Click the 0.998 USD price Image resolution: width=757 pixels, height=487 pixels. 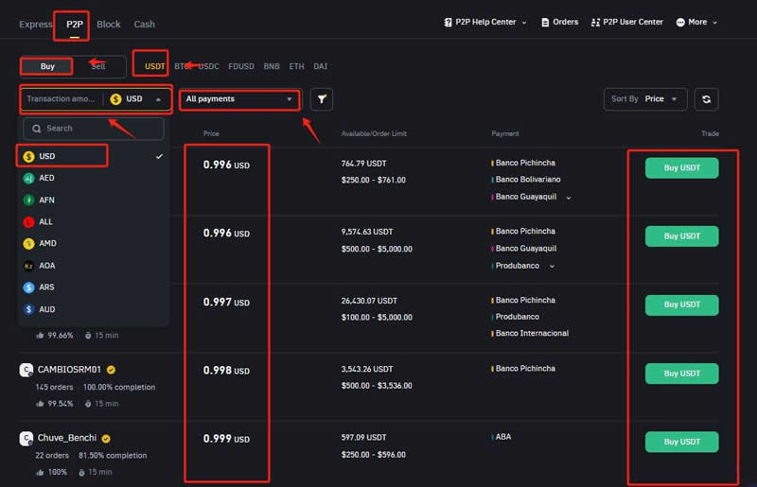(226, 370)
